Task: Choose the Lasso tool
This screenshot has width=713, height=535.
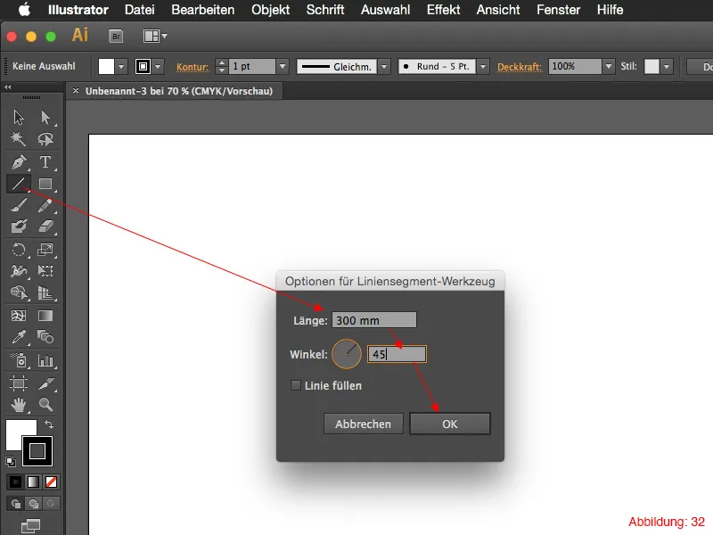Action: pyautogui.click(x=45, y=139)
